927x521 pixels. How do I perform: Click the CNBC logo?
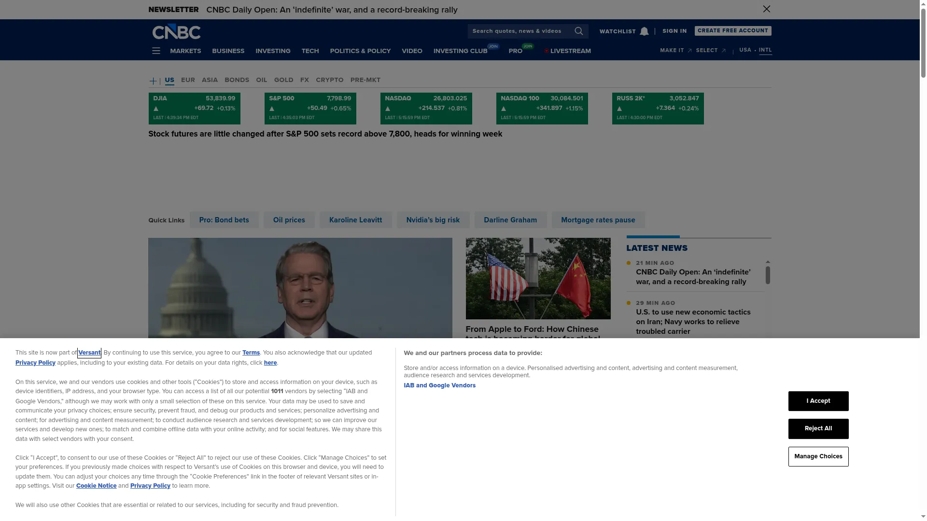tap(176, 32)
